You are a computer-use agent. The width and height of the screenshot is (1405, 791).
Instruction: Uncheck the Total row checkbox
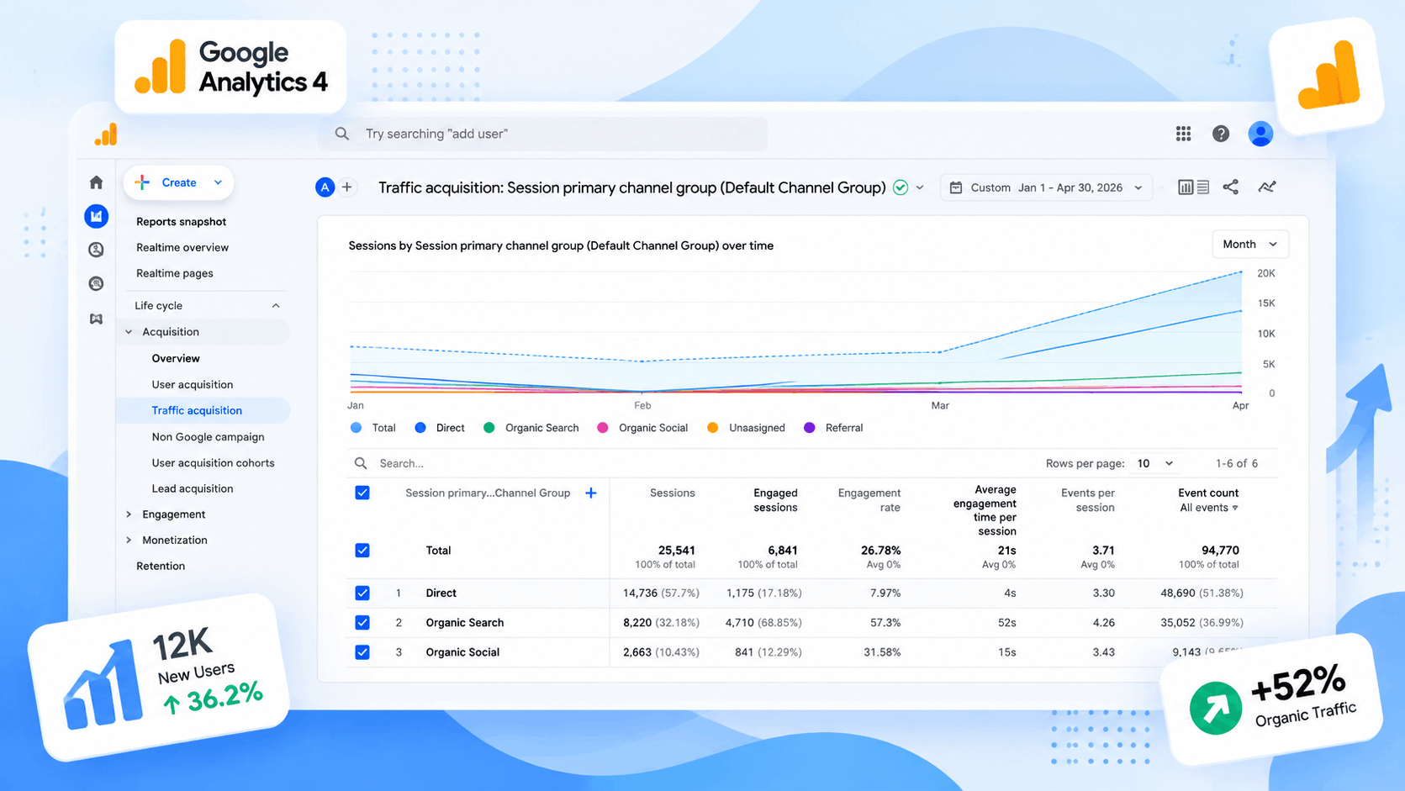click(x=362, y=551)
